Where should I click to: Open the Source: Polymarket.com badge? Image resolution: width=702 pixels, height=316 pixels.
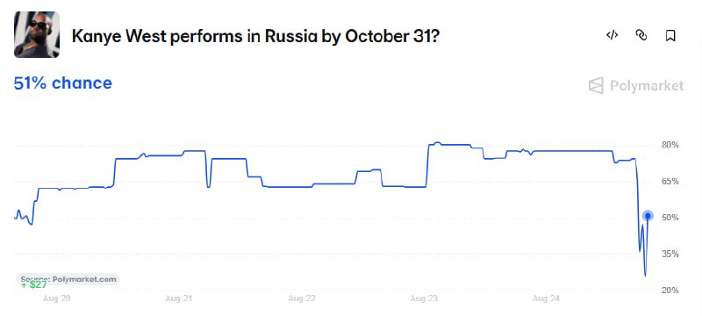coord(68,279)
